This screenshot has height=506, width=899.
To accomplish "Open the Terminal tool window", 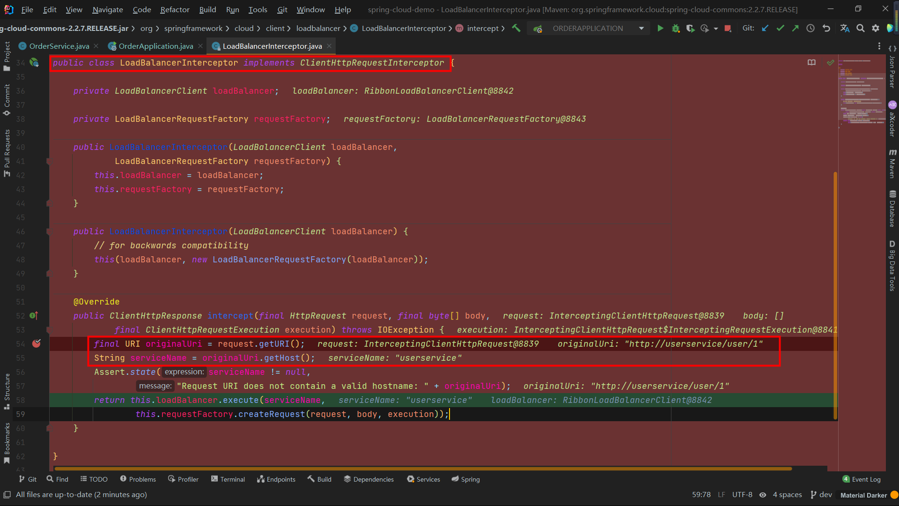I will coord(228,479).
